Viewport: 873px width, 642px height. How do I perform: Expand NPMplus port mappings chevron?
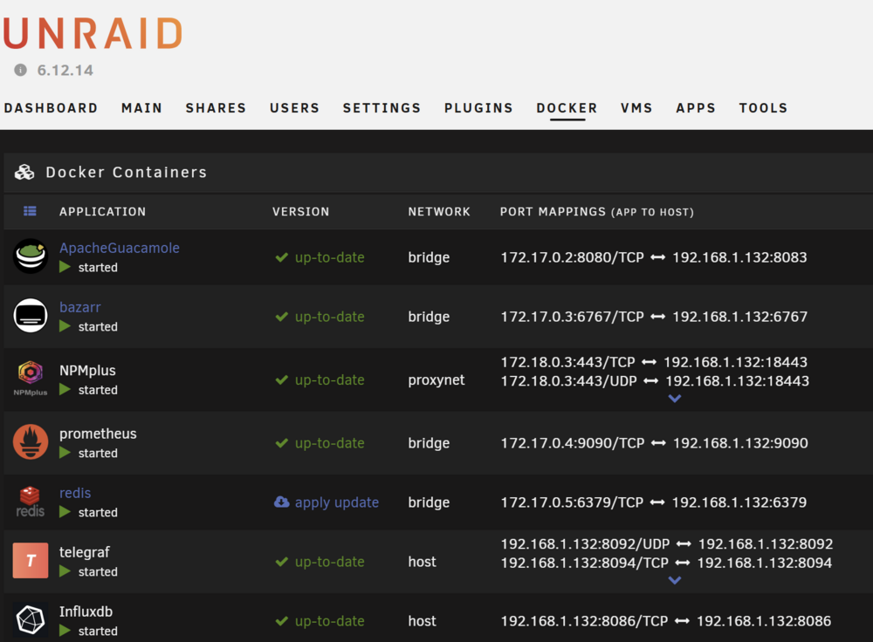(675, 399)
